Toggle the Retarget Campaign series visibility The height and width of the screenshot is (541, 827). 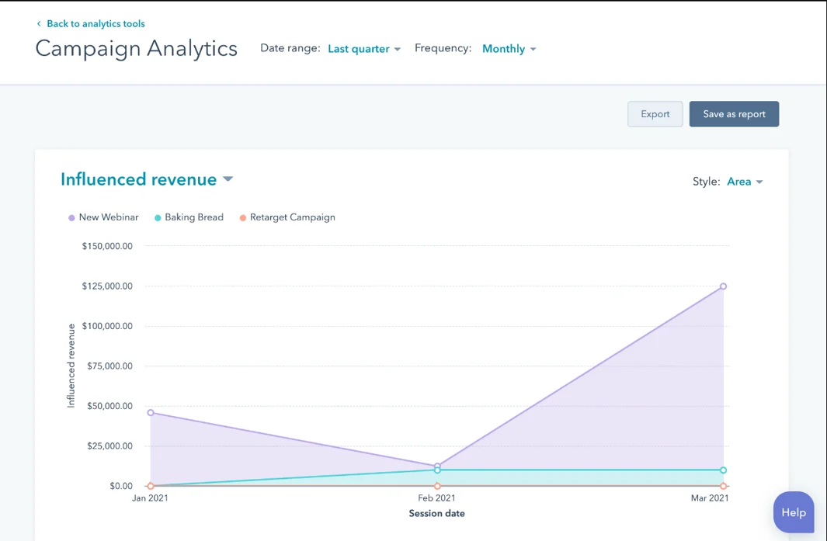pyautogui.click(x=291, y=217)
